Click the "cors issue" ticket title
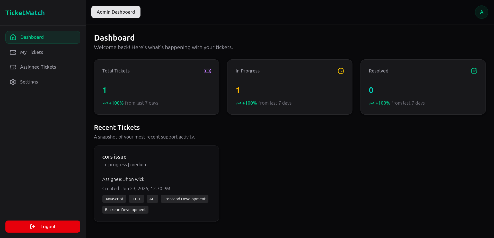The image size is (494, 238). click(114, 157)
